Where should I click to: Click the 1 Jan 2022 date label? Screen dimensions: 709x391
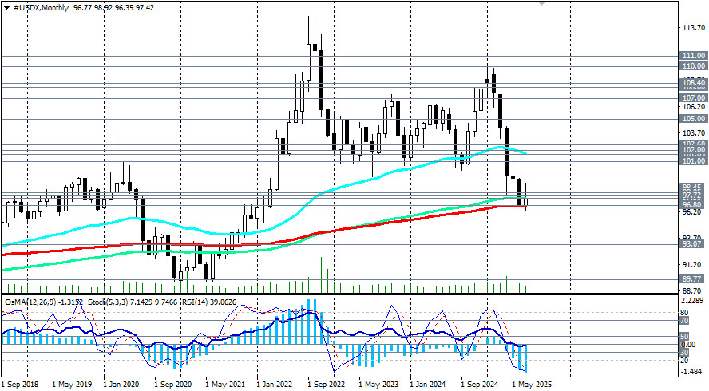point(275,385)
